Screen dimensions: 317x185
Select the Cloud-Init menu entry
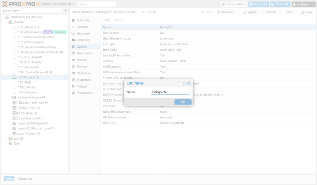(83, 40)
